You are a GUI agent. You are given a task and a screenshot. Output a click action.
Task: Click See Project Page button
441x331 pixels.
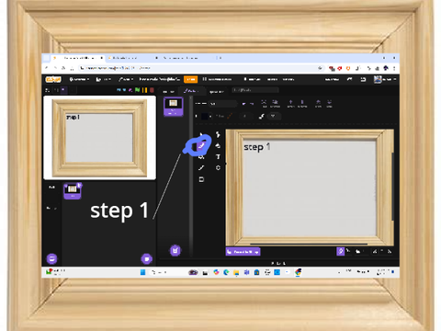(217, 79)
